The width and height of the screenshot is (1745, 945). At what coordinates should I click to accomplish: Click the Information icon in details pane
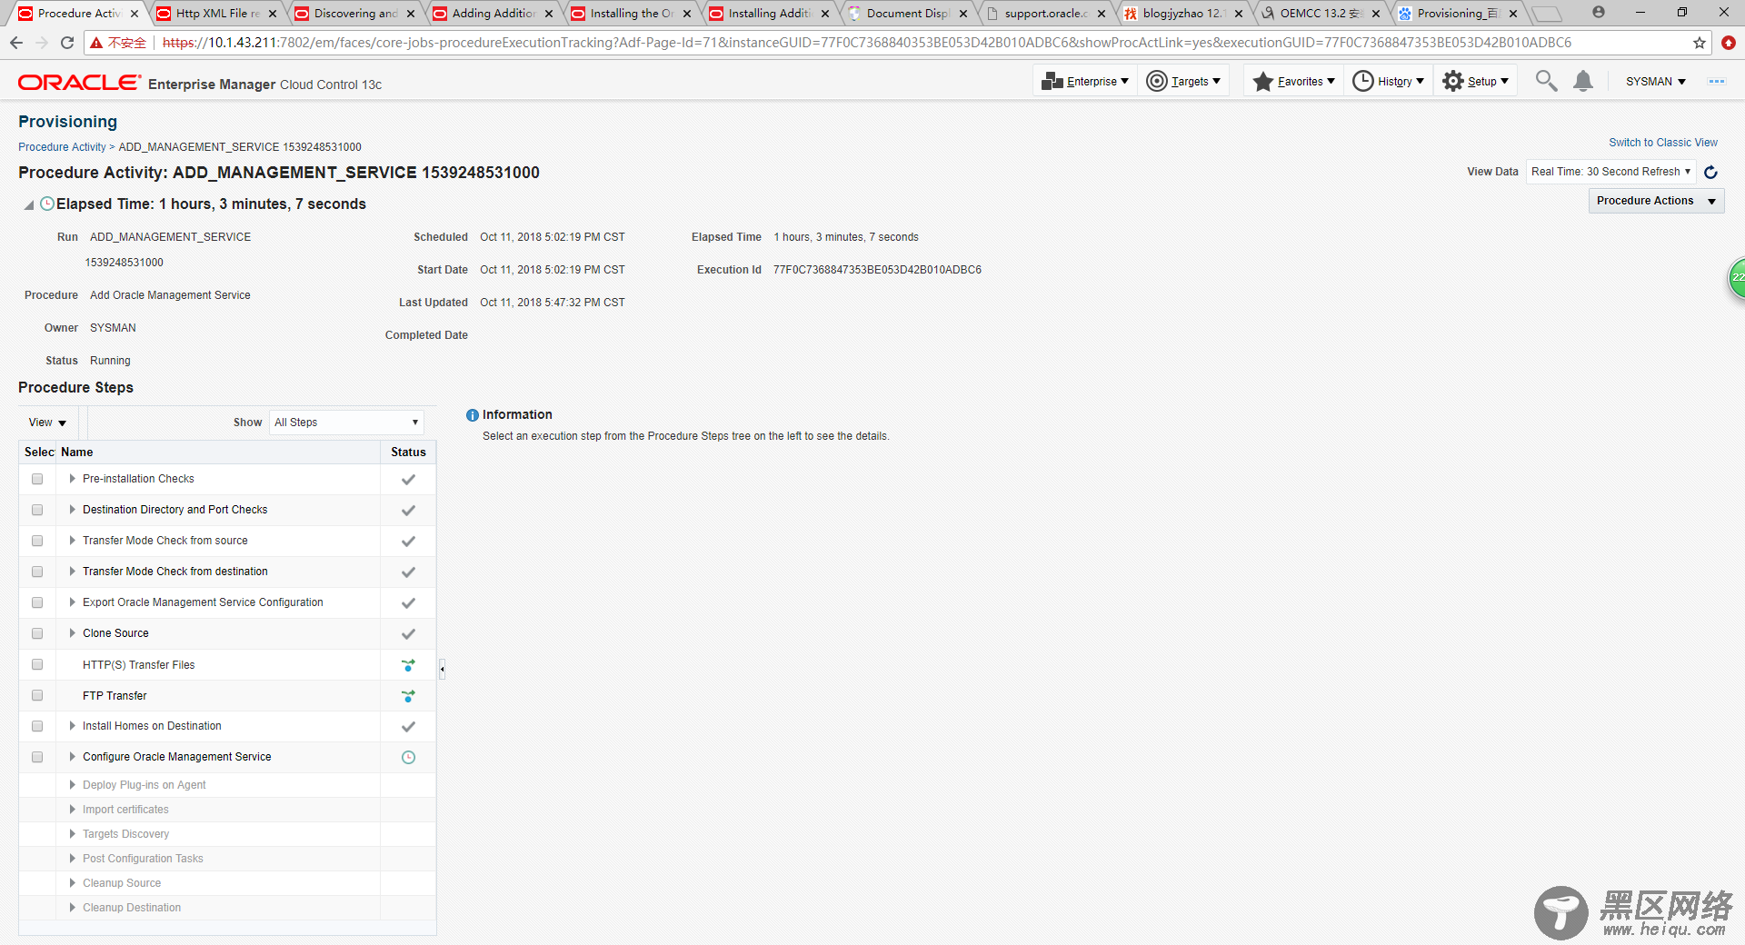tap(473, 415)
